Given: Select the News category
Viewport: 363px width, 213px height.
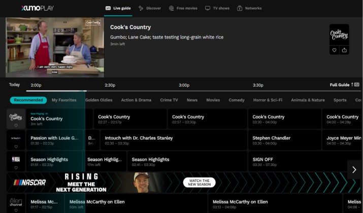Looking at the screenshot, I should click(x=192, y=100).
